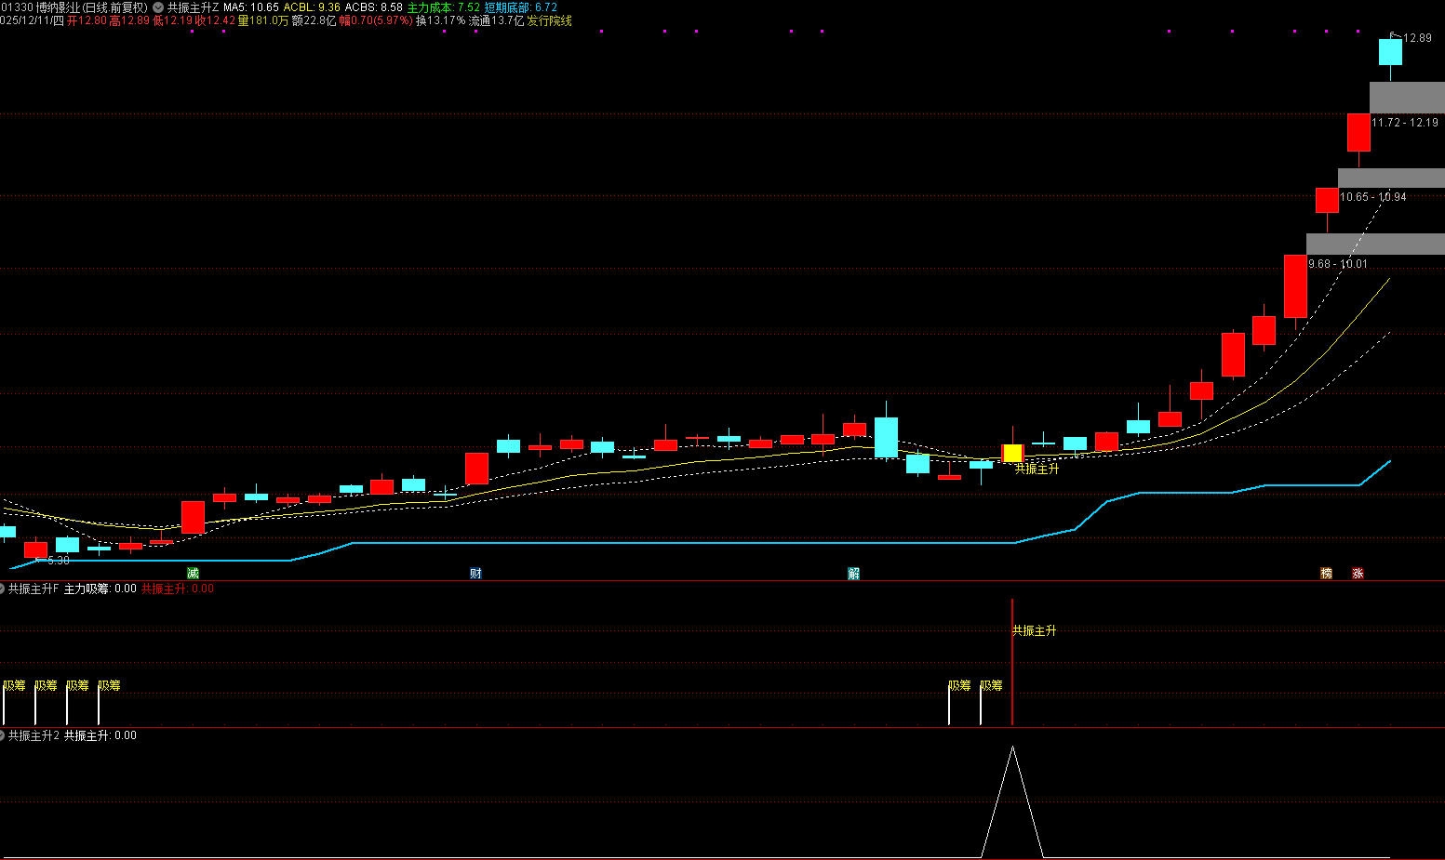Click stock title 博纳影业(日线.前复权)
This screenshot has height=860, width=1445.
pos(91,7)
